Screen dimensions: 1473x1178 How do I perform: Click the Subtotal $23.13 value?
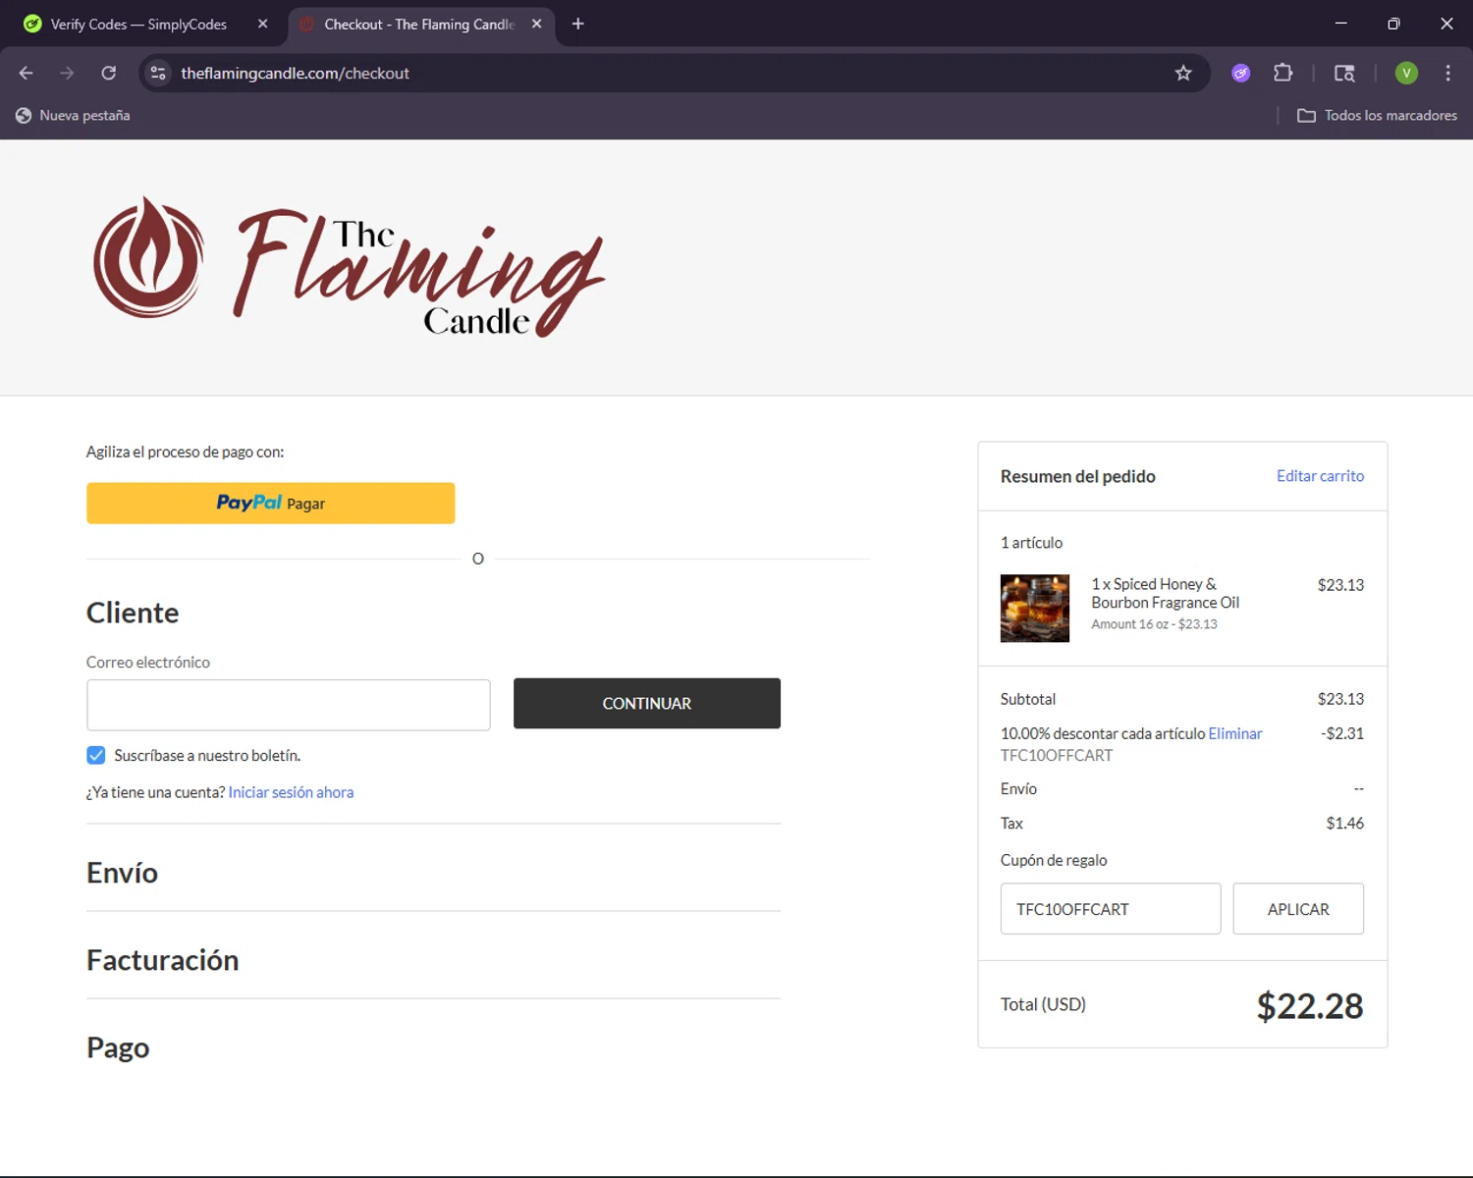[x=1340, y=699]
